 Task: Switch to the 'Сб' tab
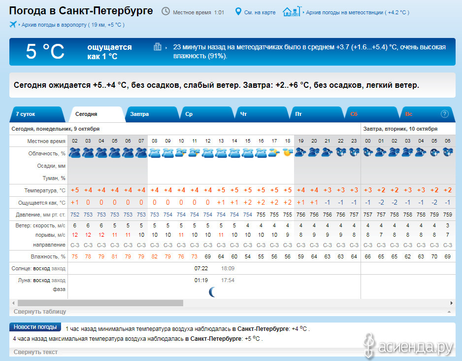[x=372, y=114]
